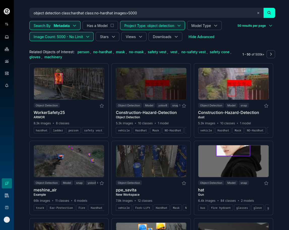289x230 pixels.
Task: Open the WorkerSafety25 thumbnail image
Action: coord(69,84)
